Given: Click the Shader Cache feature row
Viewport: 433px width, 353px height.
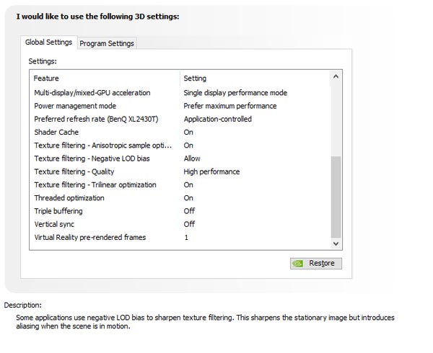Looking at the screenshot, I should pyautogui.click(x=56, y=133).
